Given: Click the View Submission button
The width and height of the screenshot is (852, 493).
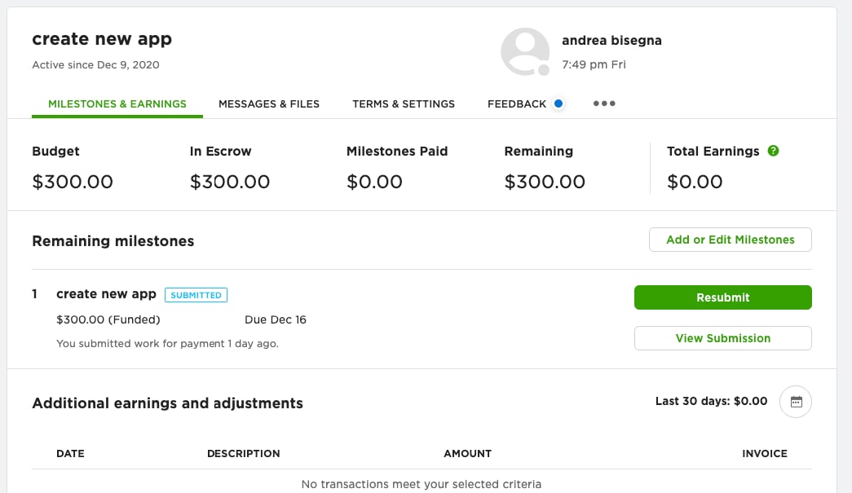Looking at the screenshot, I should [x=722, y=338].
